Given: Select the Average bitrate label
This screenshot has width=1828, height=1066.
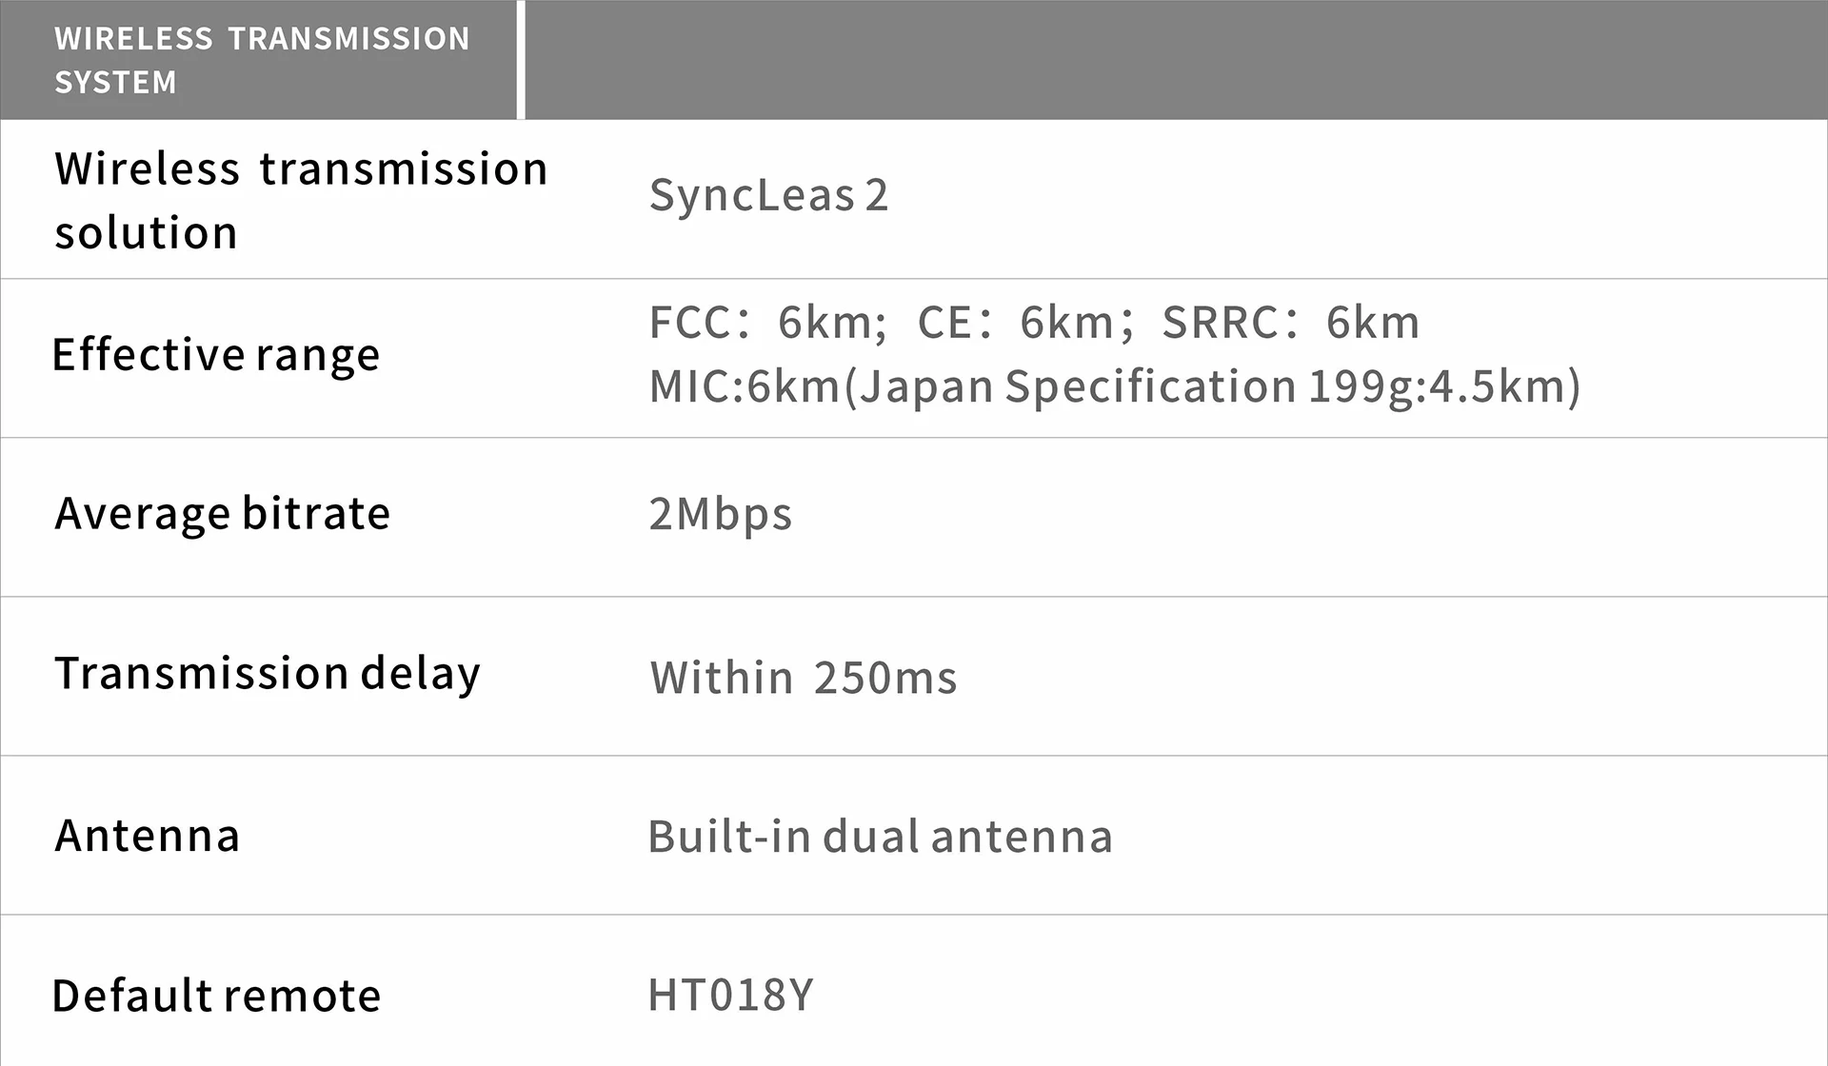Looking at the screenshot, I should click(x=223, y=514).
